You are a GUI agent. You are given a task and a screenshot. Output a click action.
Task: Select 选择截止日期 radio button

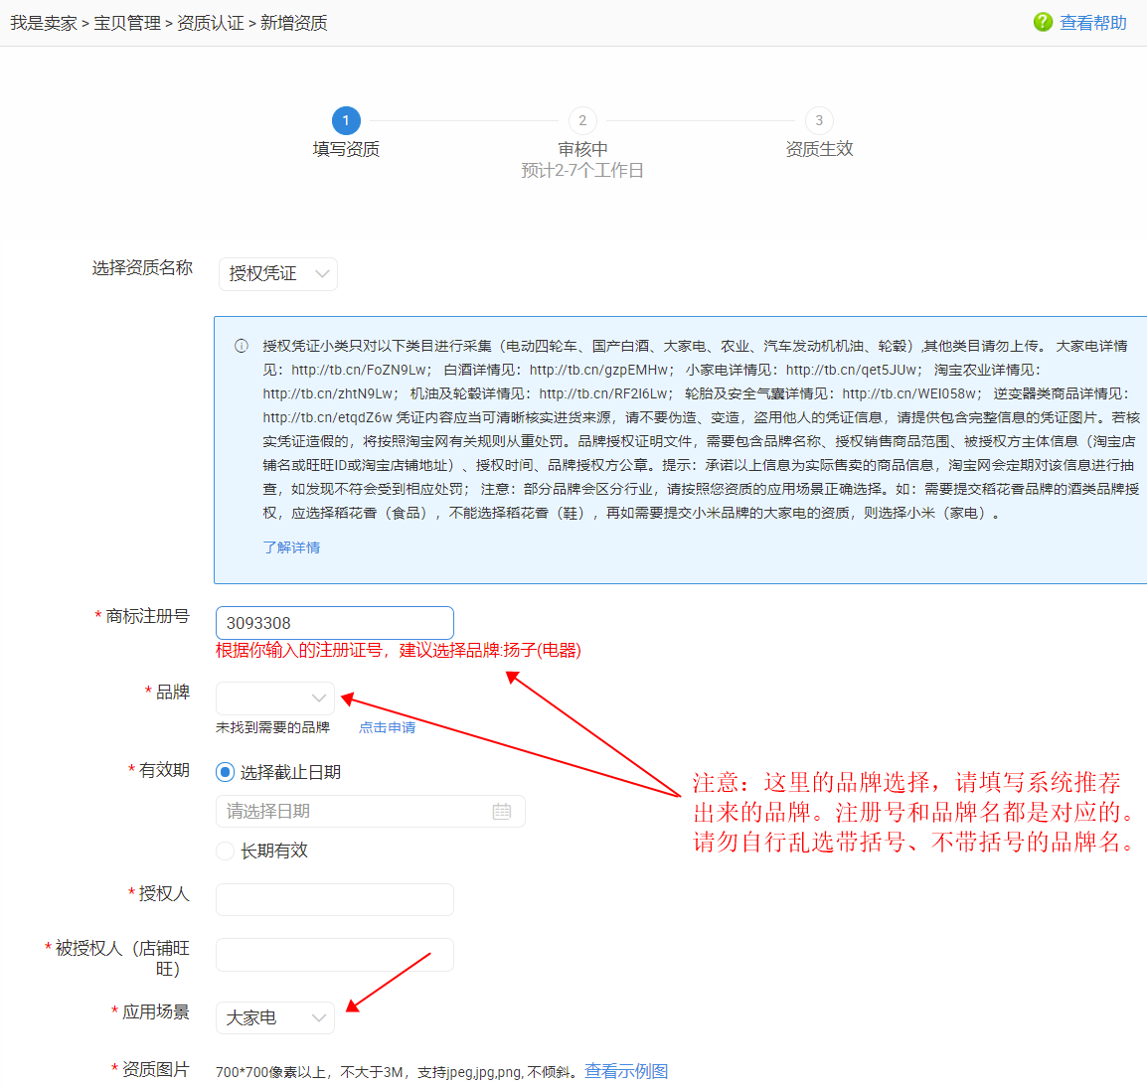click(226, 772)
